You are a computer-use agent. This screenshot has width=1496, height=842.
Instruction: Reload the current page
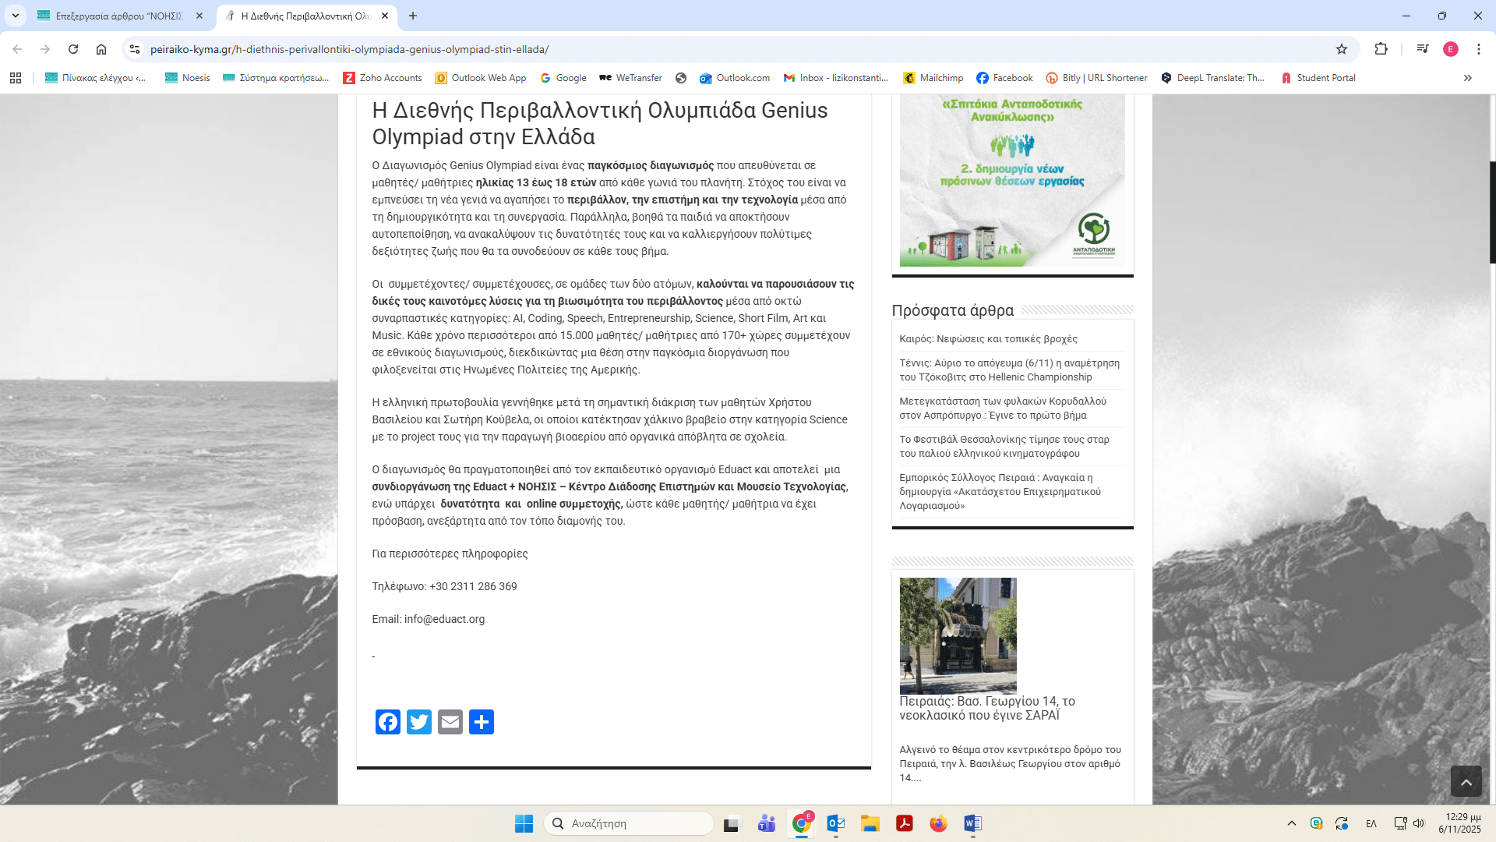pos(73,49)
